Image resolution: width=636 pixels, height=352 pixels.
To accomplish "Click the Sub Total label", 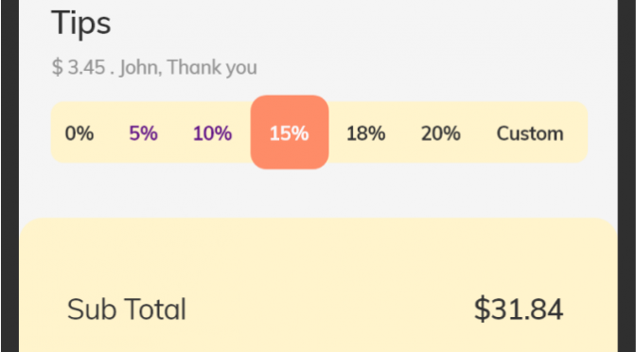I will 127,309.
